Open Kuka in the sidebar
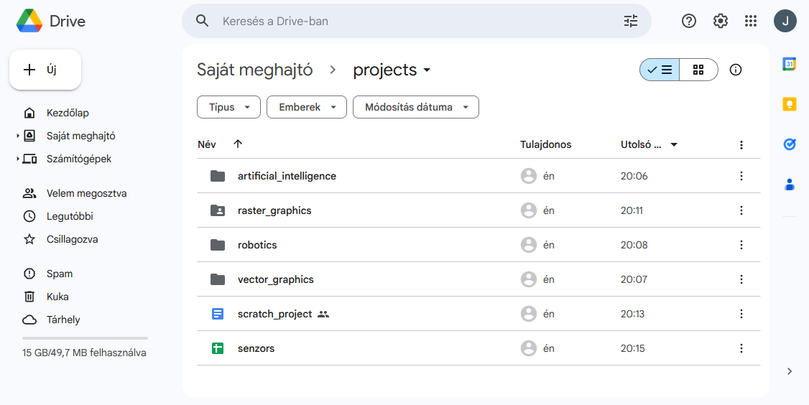The image size is (809, 405). [57, 297]
